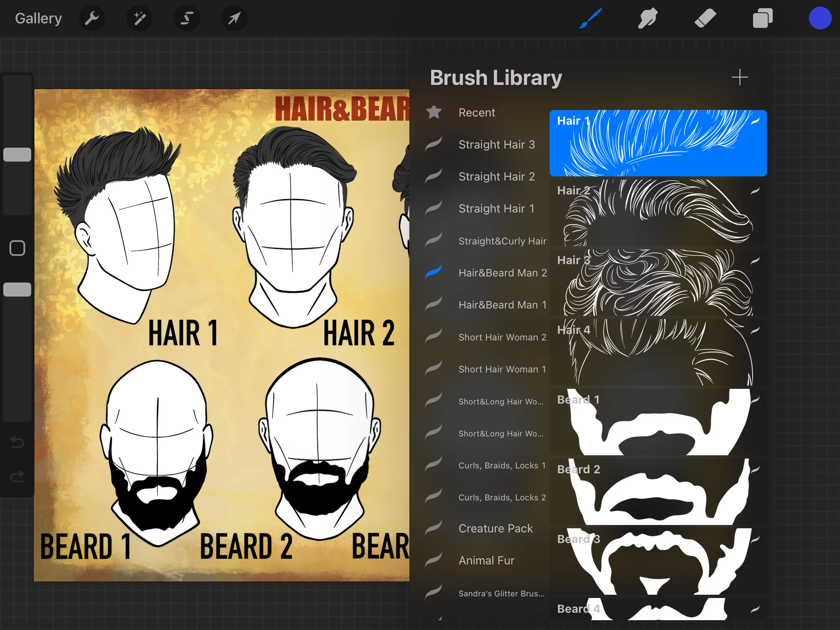The height and width of the screenshot is (630, 840).
Task: Open the Actions wrench menu
Action: coord(92,18)
